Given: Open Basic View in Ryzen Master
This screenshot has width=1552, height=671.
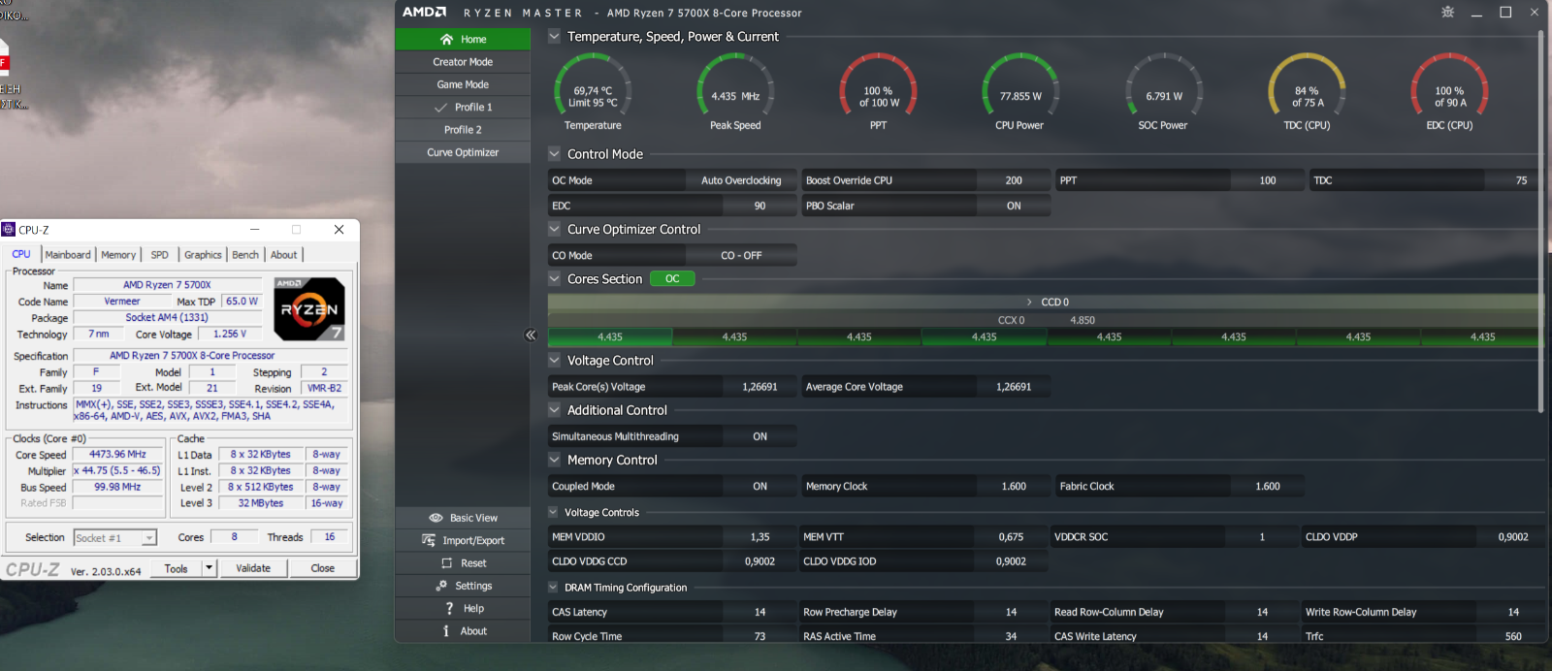Looking at the screenshot, I should pyautogui.click(x=463, y=518).
